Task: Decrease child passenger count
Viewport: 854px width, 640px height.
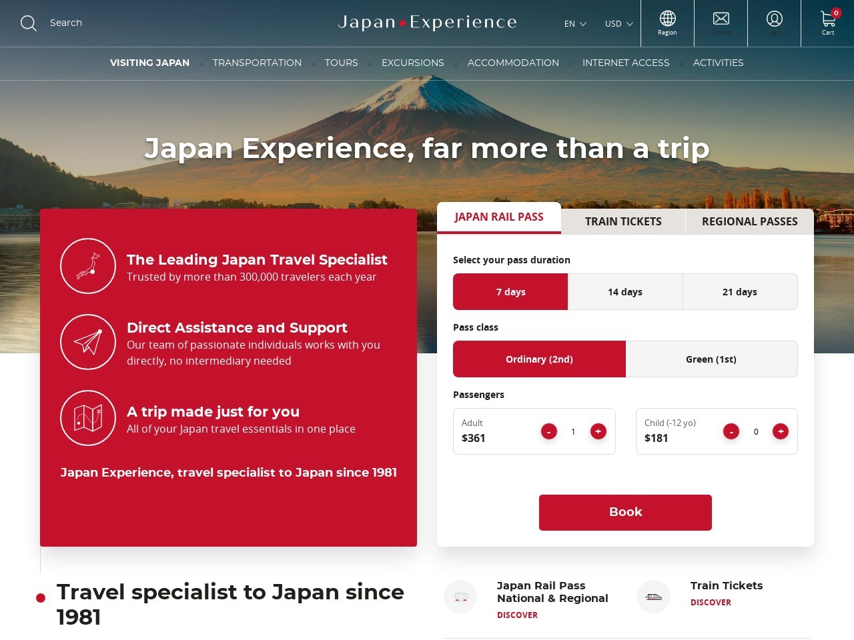Action: pyautogui.click(x=731, y=432)
